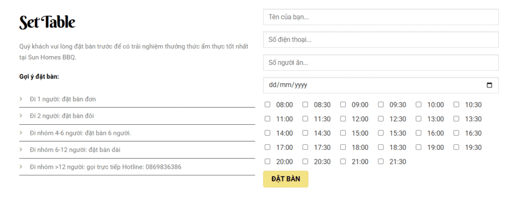Screen dimensions: 514x203
Task: Toggle the 10:30 time checkbox
Action: [456, 105]
